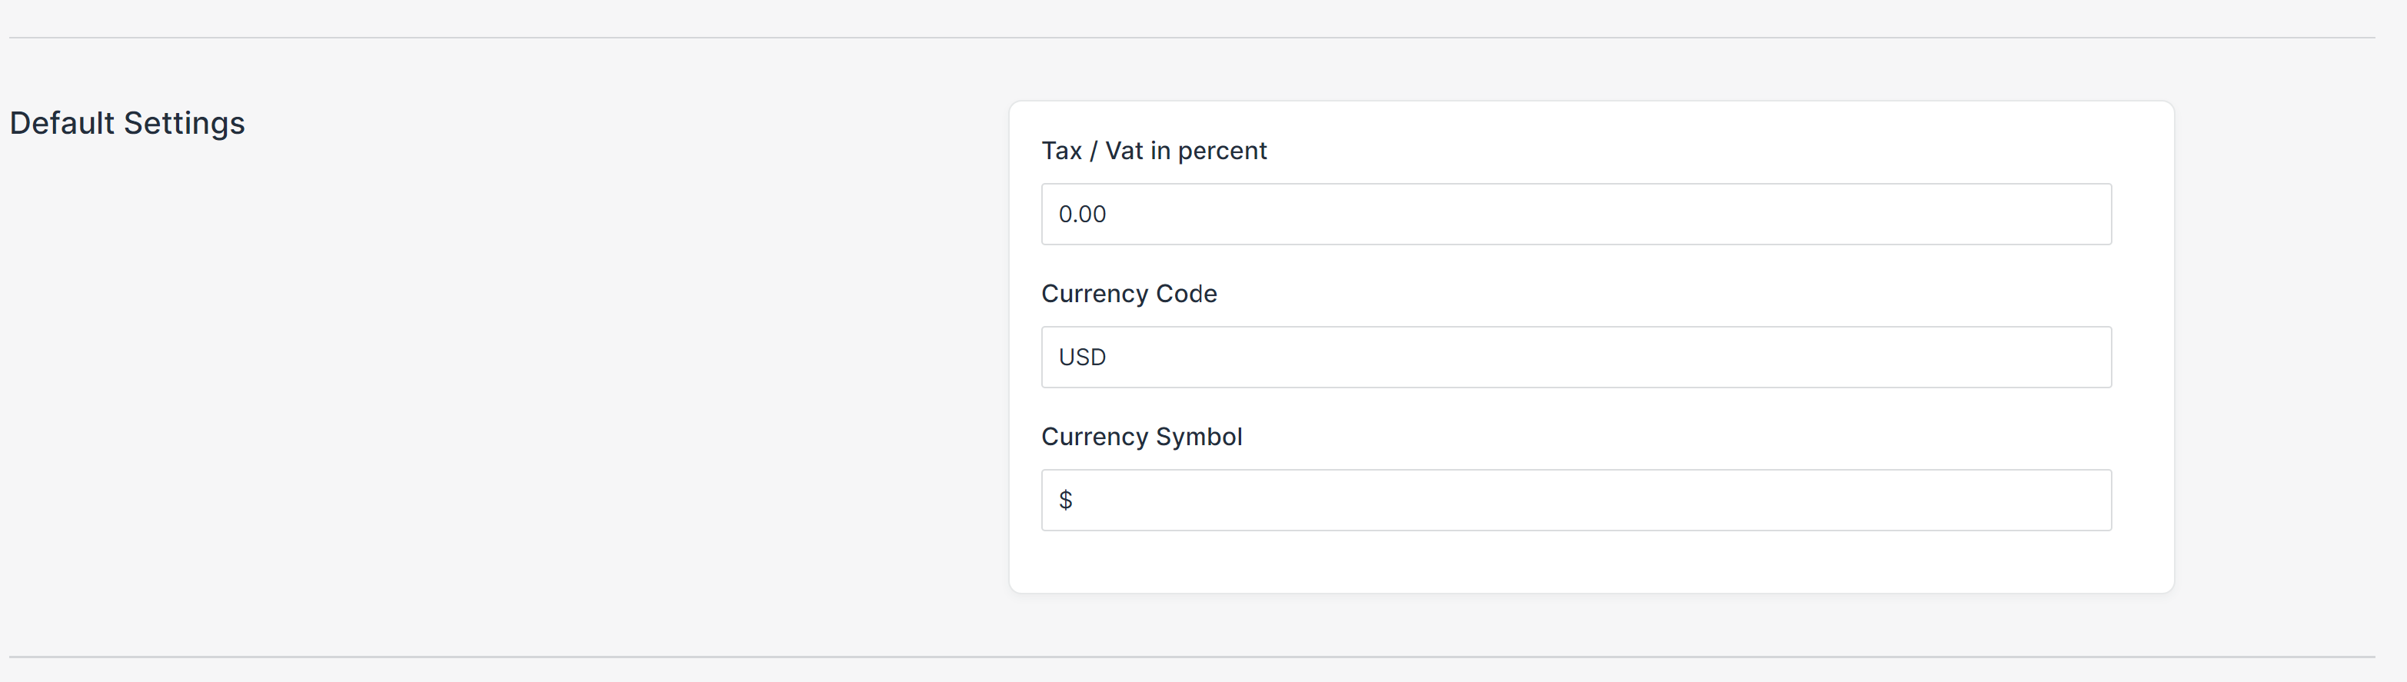Click the 'Currency Symbol' label text
This screenshot has width=2407, height=682.
[1141, 436]
